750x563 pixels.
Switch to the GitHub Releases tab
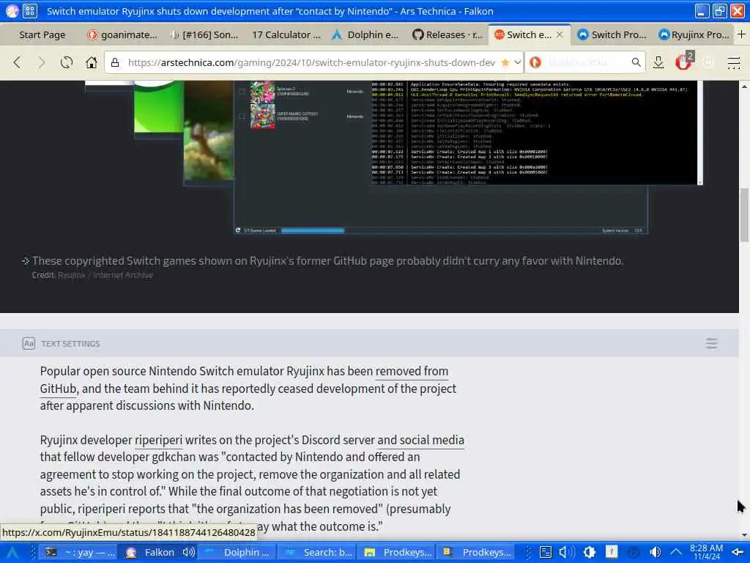[x=448, y=35]
